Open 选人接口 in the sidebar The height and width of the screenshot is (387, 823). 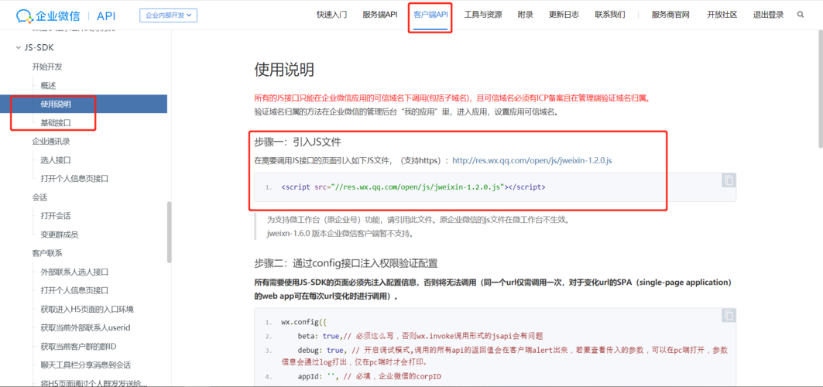click(56, 160)
